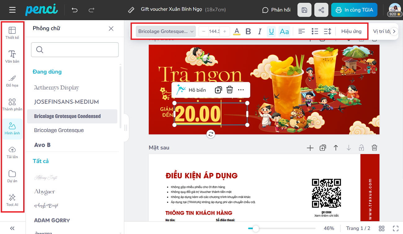The height and width of the screenshot is (234, 403).
Task: Open the line spacing tool
Action: pos(327,31)
